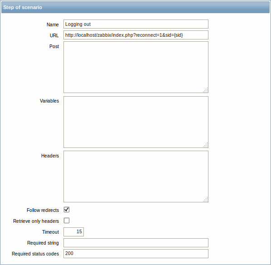Enable the Retrieve only headers checkbox

[67, 221]
